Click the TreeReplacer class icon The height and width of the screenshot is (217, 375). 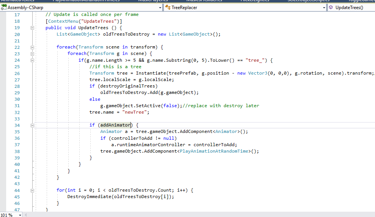coord(168,8)
